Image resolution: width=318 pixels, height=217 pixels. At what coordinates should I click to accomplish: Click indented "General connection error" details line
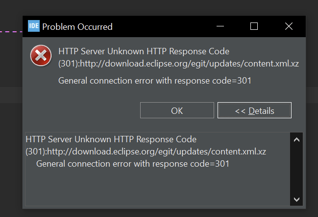(x=132, y=164)
